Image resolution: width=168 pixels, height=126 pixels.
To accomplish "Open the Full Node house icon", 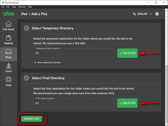I will (x=8, y=24).
